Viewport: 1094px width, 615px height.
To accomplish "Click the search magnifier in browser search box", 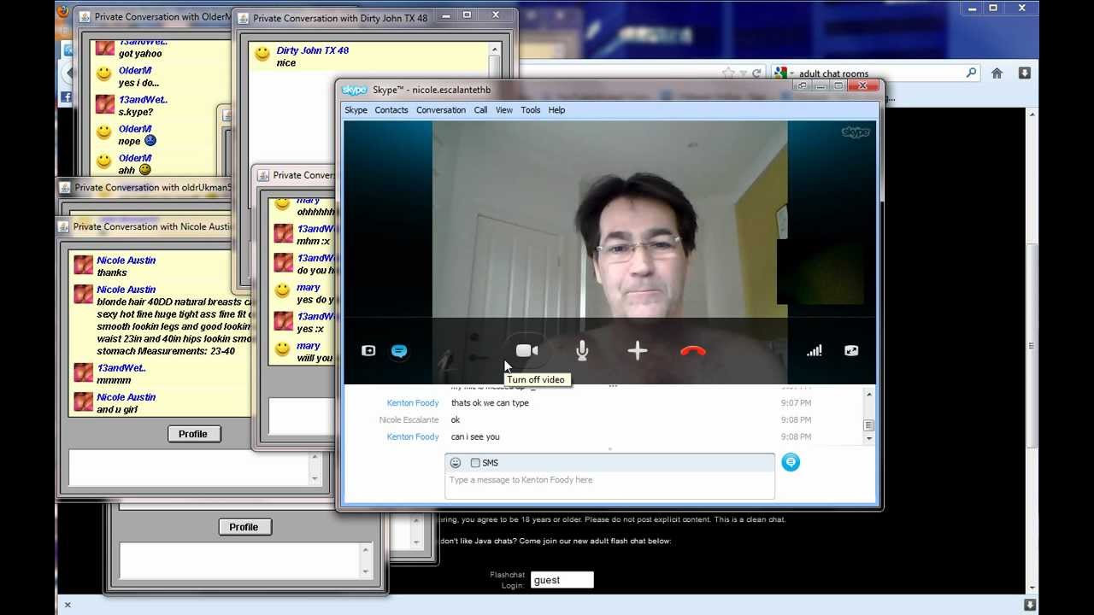I will click(x=971, y=73).
